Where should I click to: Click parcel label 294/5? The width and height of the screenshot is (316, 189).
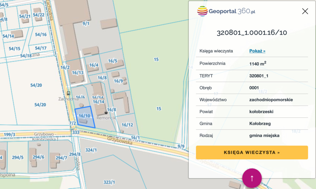pos(18,158)
